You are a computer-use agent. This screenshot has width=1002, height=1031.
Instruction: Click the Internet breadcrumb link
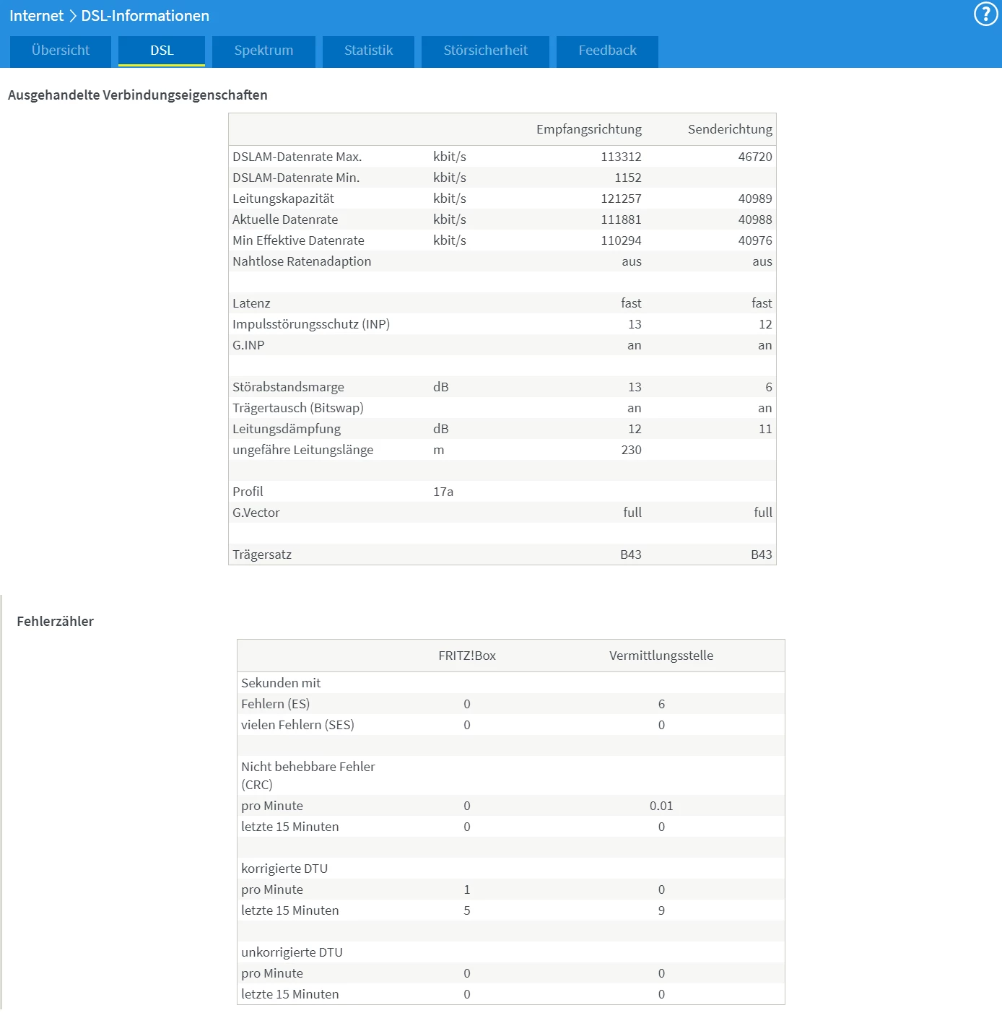(x=36, y=16)
